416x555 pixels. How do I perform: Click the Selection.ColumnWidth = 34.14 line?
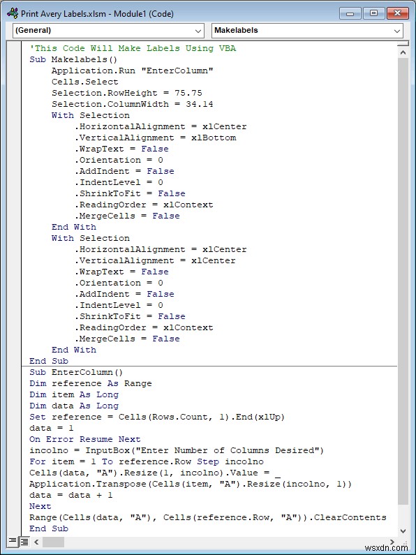click(133, 104)
